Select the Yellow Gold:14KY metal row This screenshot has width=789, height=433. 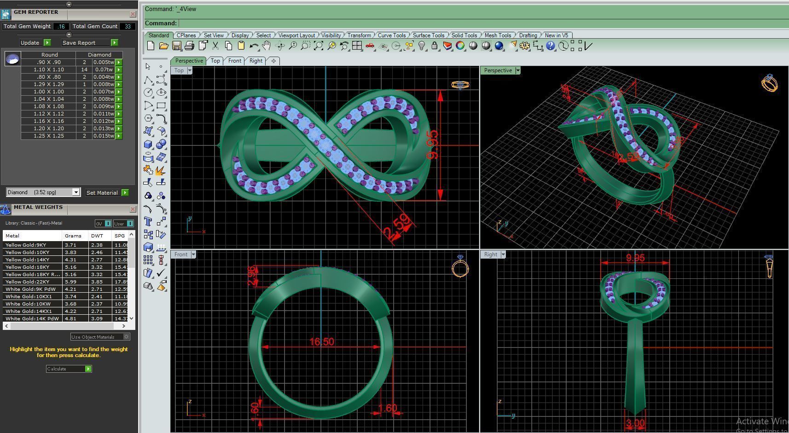[x=66, y=260]
